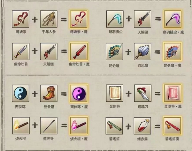The width and height of the screenshot is (192, 151).
Task: Select the red potion bottle icon
Action: click(142, 126)
